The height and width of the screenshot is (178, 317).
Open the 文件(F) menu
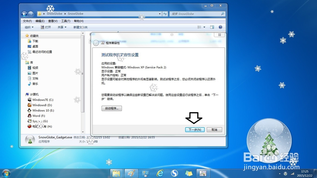click(27, 21)
